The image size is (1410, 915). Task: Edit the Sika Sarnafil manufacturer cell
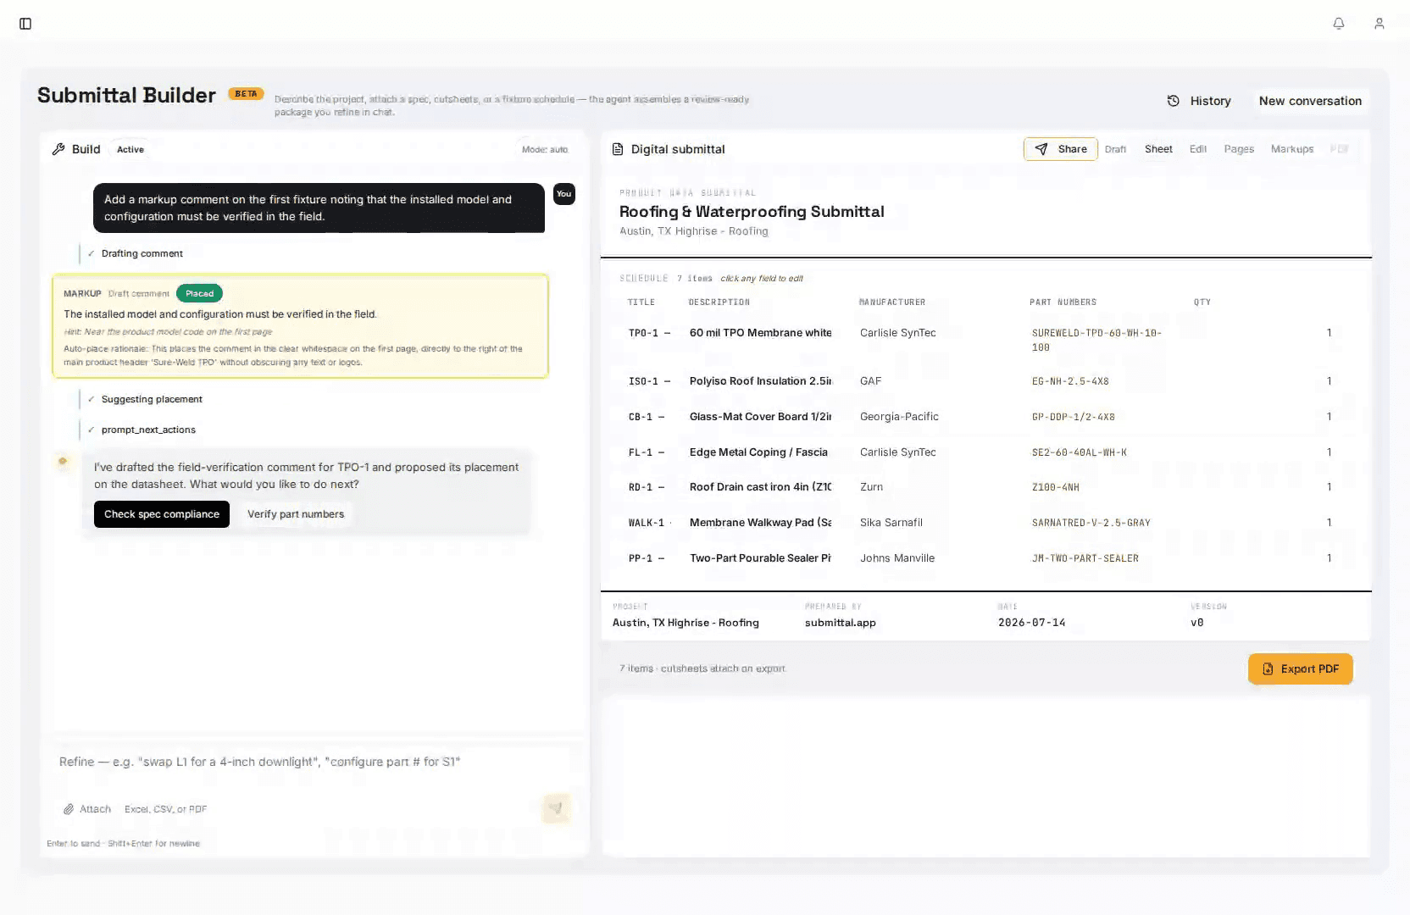coord(891,523)
